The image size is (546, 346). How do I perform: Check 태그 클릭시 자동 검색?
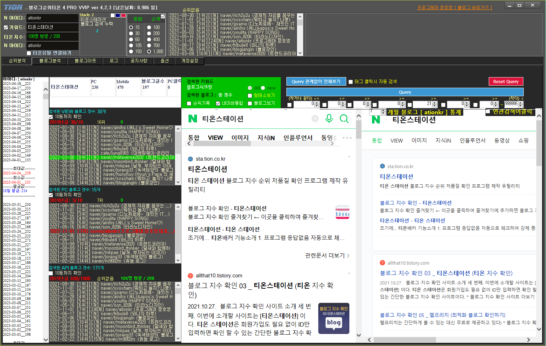click(351, 82)
